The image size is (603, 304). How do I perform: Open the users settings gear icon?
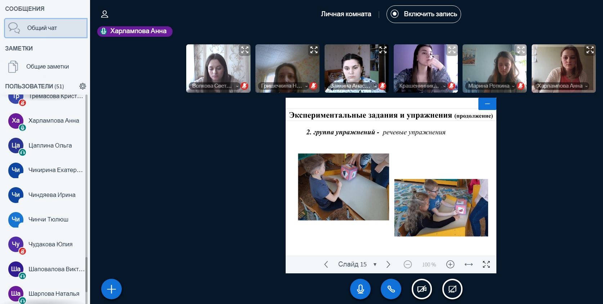[82, 86]
